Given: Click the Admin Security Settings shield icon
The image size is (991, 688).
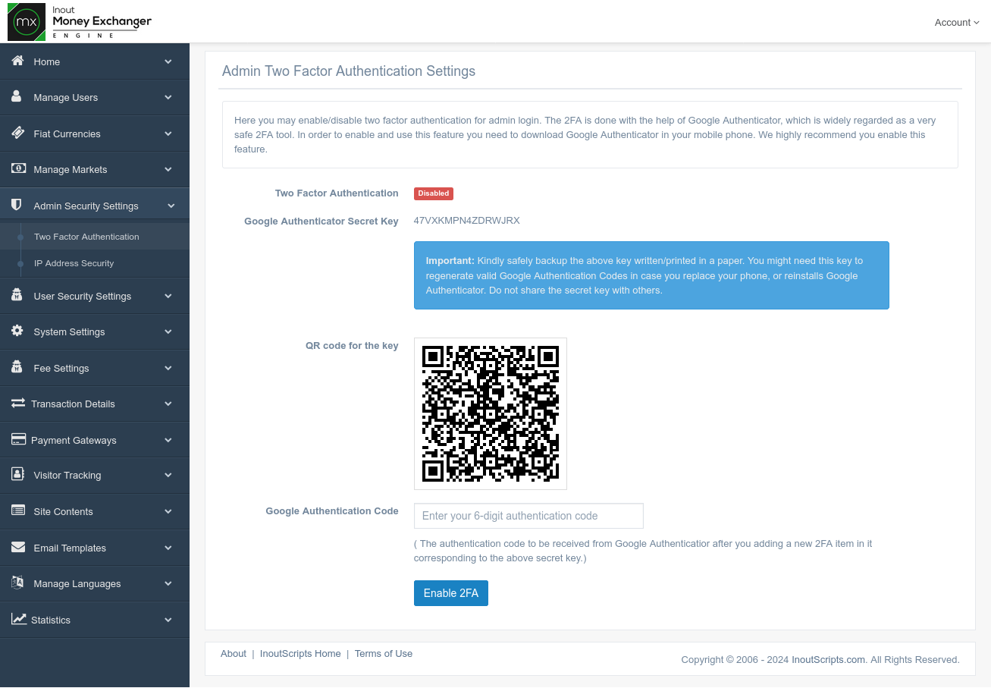Looking at the screenshot, I should pyautogui.click(x=17, y=205).
